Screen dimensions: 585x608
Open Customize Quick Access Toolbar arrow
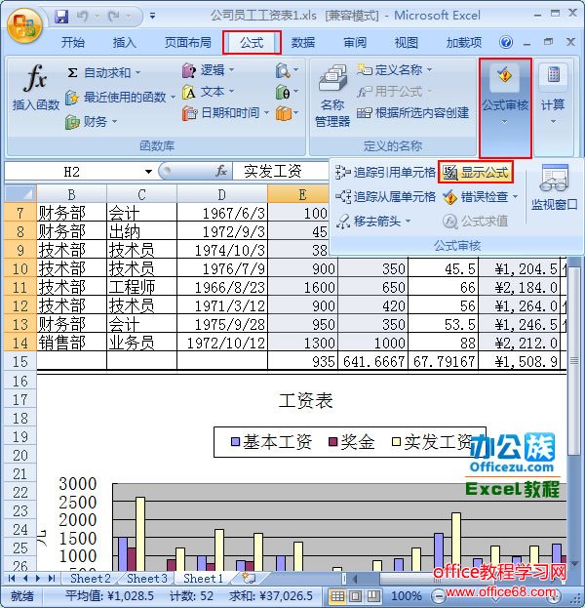pyautogui.click(x=153, y=17)
